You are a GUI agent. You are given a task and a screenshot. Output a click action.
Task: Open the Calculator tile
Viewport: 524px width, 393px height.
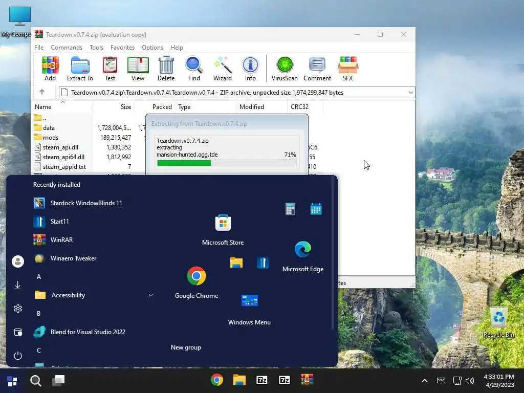point(290,209)
